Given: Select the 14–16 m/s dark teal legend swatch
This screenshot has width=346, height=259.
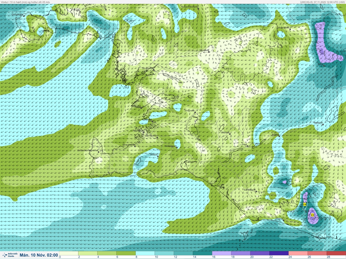Looking at the screenshot, I should tap(202, 253).
